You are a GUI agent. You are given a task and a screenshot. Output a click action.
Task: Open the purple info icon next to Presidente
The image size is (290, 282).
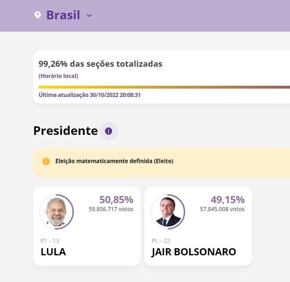[x=108, y=131]
